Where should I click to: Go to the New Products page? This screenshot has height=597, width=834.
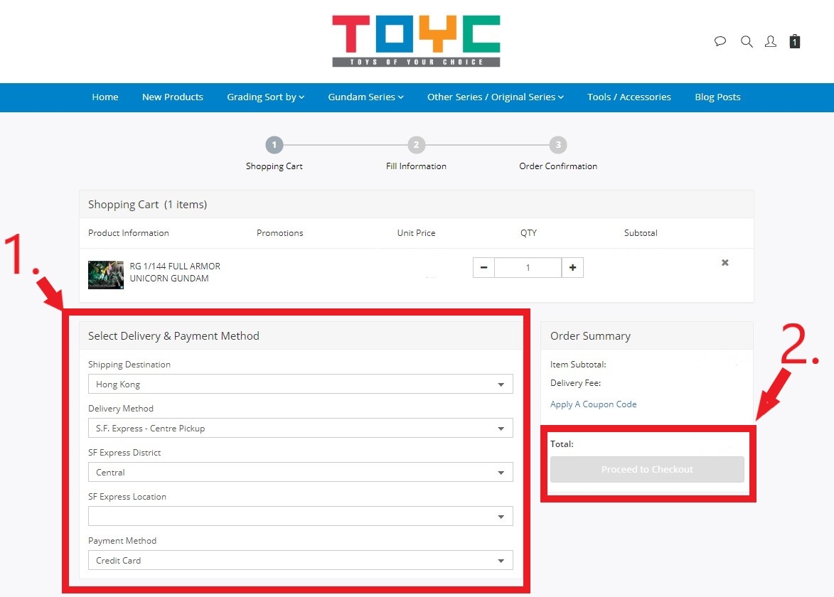click(x=173, y=97)
